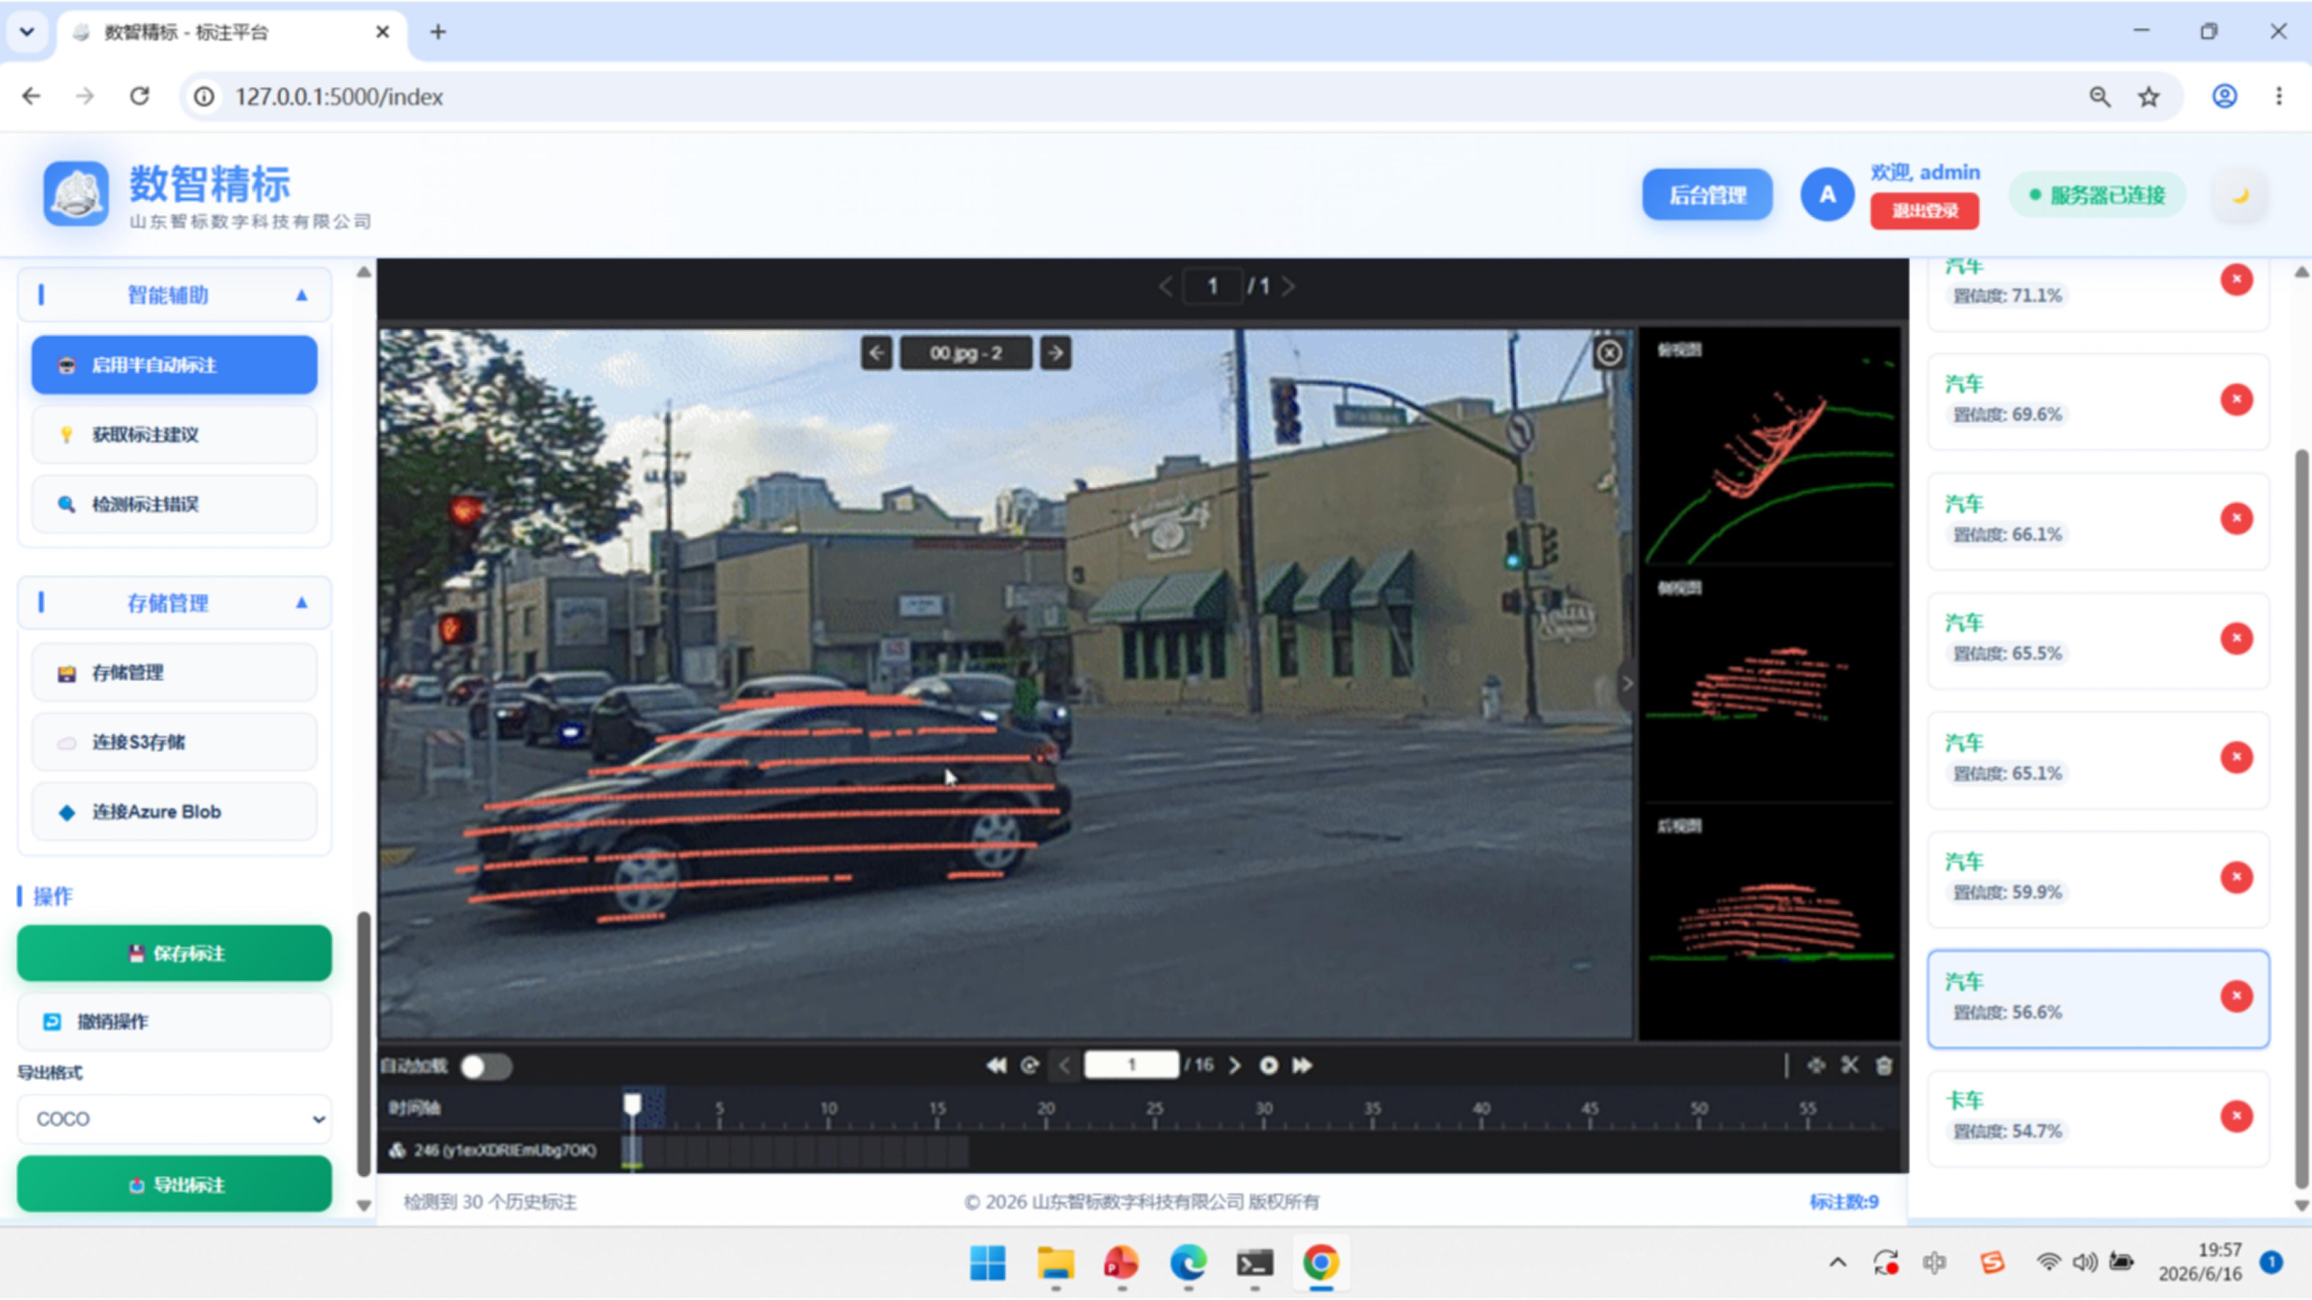The image size is (2312, 1300).
Task: Click 撤销操作 undo button
Action: coord(175,1022)
